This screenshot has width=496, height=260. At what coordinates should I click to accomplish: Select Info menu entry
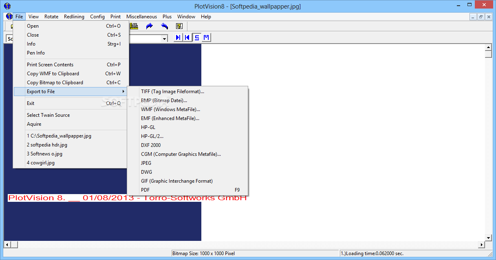click(71, 44)
